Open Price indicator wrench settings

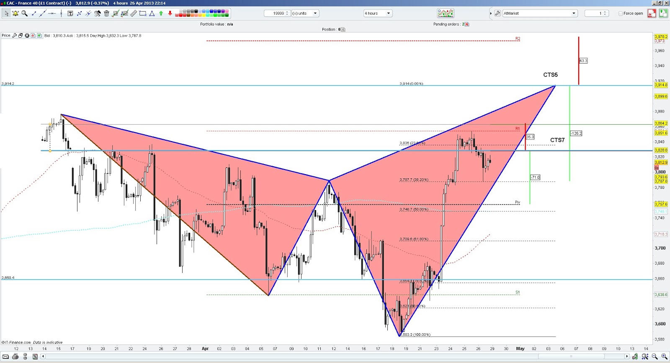(15, 36)
